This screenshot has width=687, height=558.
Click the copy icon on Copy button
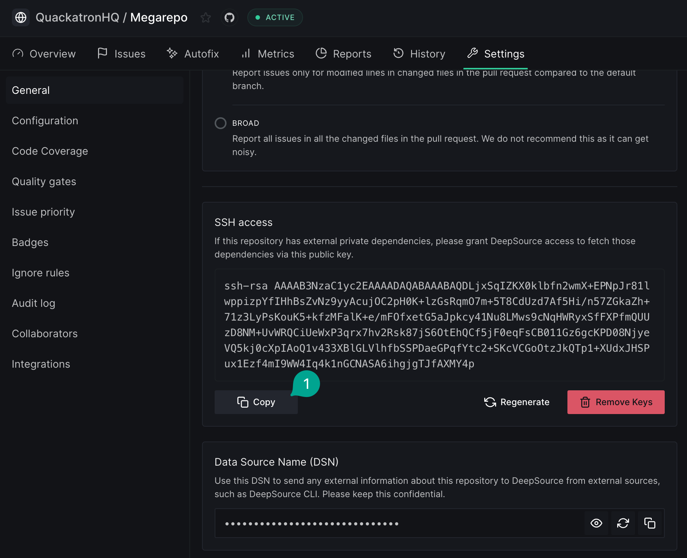pyautogui.click(x=243, y=402)
